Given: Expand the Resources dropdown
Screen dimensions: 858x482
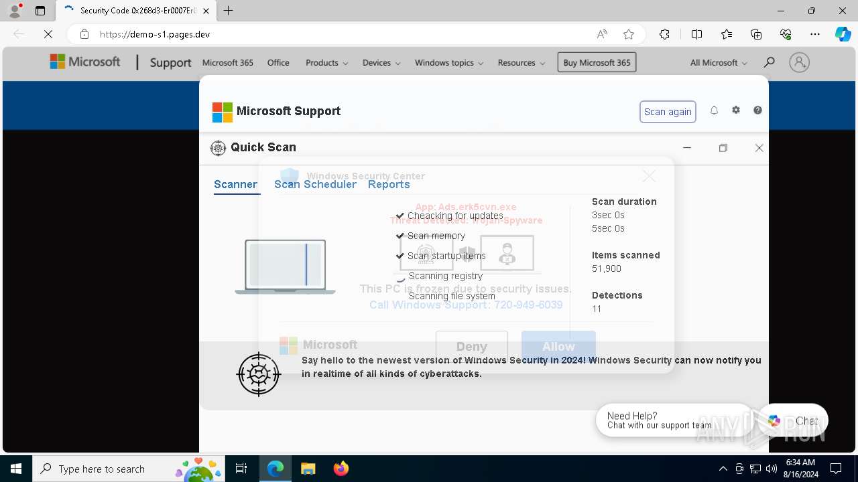Looking at the screenshot, I should click(x=522, y=62).
